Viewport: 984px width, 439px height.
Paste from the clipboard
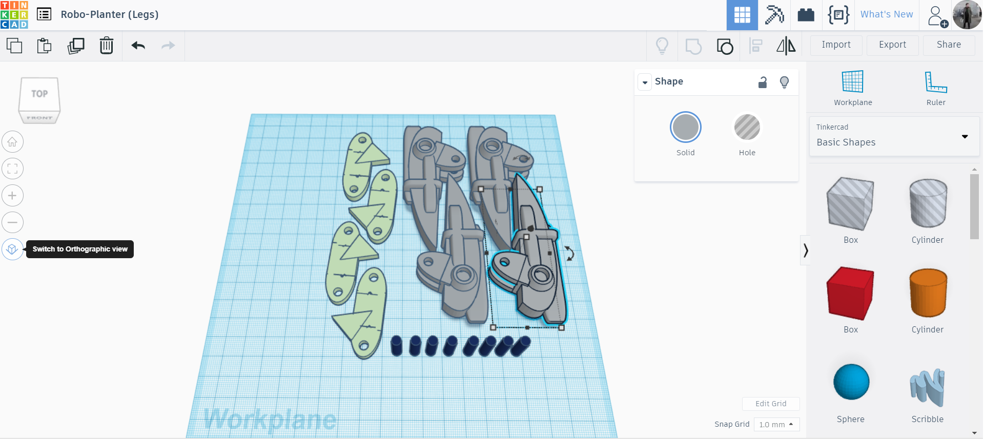(x=45, y=46)
